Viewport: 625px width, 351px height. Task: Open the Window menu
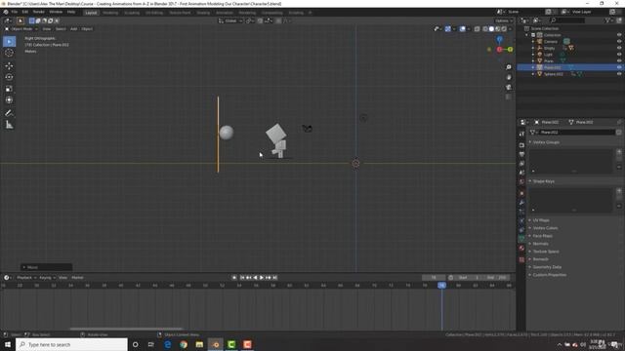click(x=56, y=12)
